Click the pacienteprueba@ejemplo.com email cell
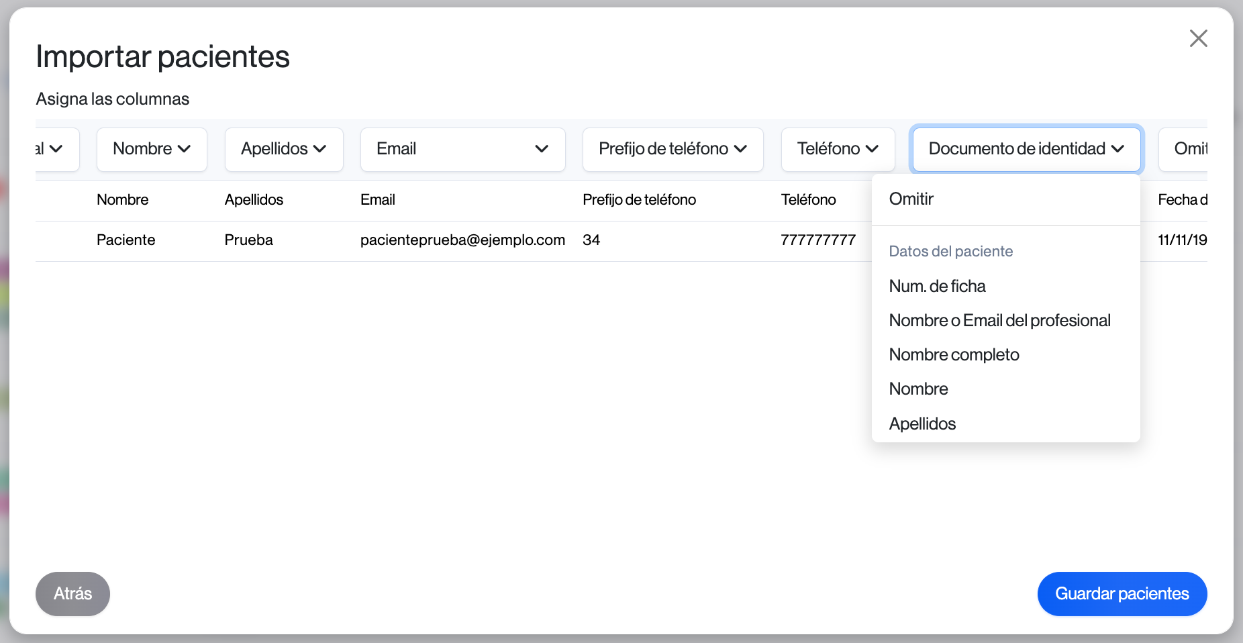Screen dimensions: 1243x643 tap(462, 240)
